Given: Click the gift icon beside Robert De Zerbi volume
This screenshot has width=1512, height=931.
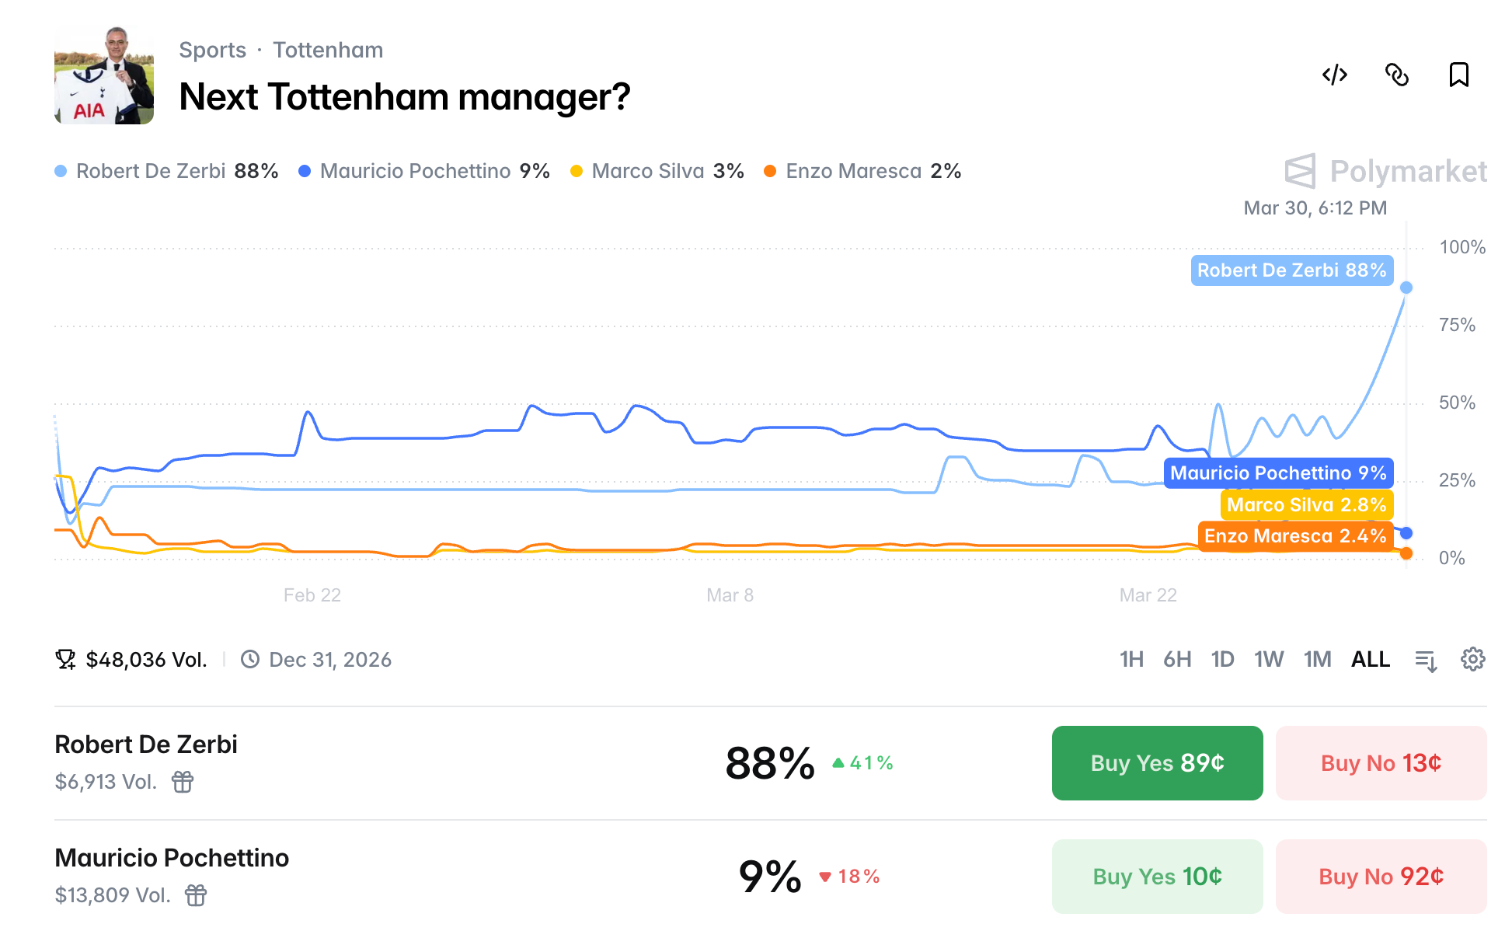Looking at the screenshot, I should click(x=183, y=782).
